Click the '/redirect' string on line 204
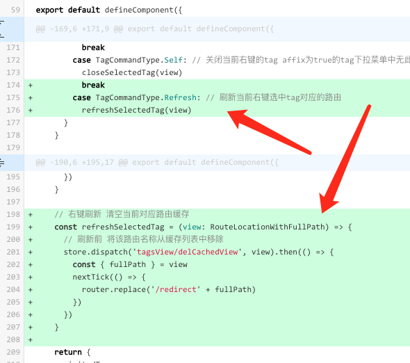This screenshot has height=363, width=410. (x=176, y=289)
